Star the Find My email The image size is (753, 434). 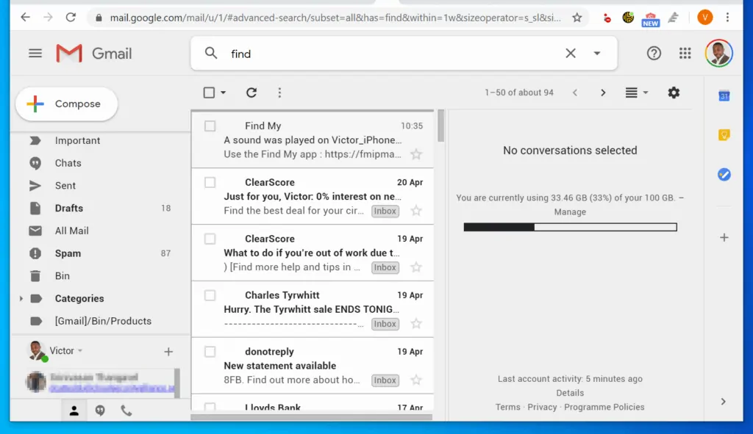[x=416, y=154]
